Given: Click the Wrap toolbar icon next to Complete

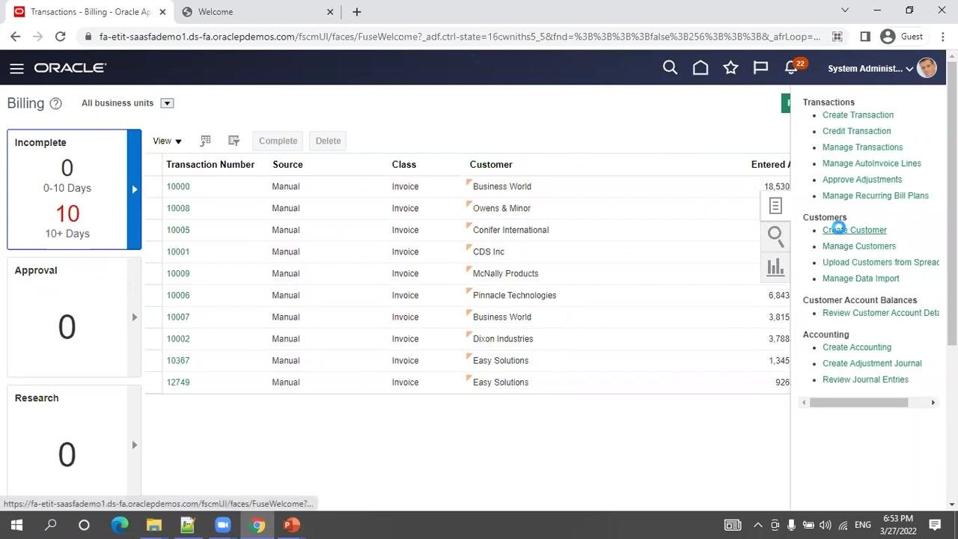Looking at the screenshot, I should [x=234, y=141].
